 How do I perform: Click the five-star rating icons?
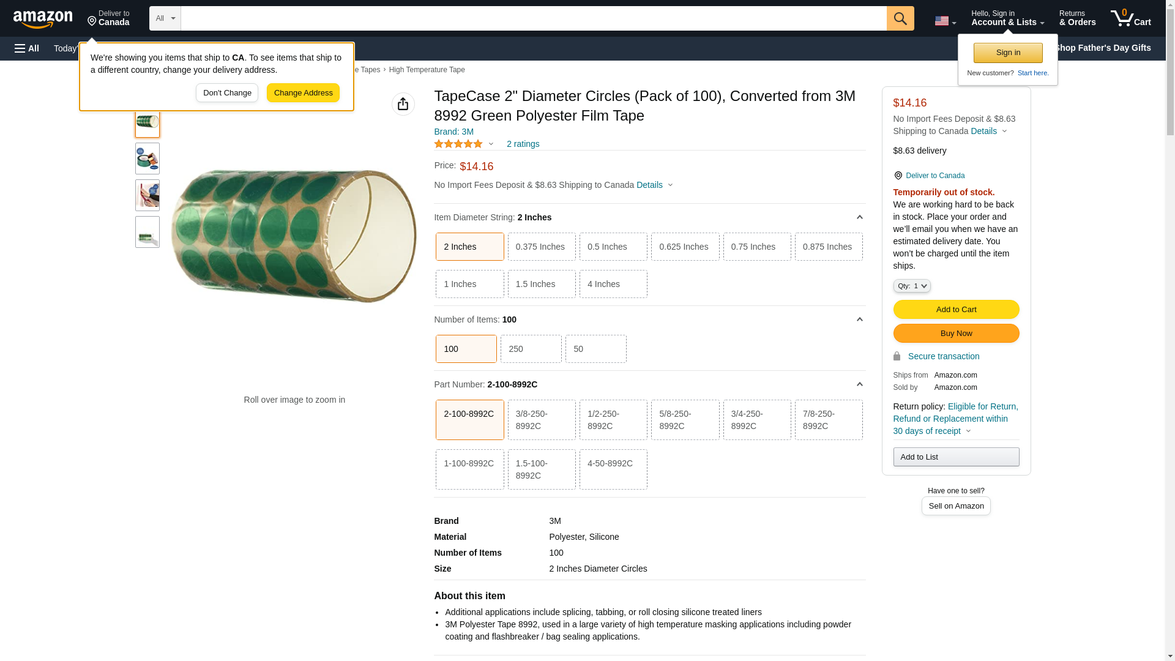click(458, 144)
